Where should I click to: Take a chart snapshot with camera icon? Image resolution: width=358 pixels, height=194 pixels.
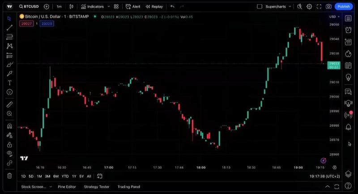click(329, 7)
